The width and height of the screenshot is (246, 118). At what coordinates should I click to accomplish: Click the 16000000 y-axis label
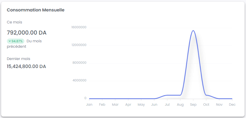click(78, 27)
